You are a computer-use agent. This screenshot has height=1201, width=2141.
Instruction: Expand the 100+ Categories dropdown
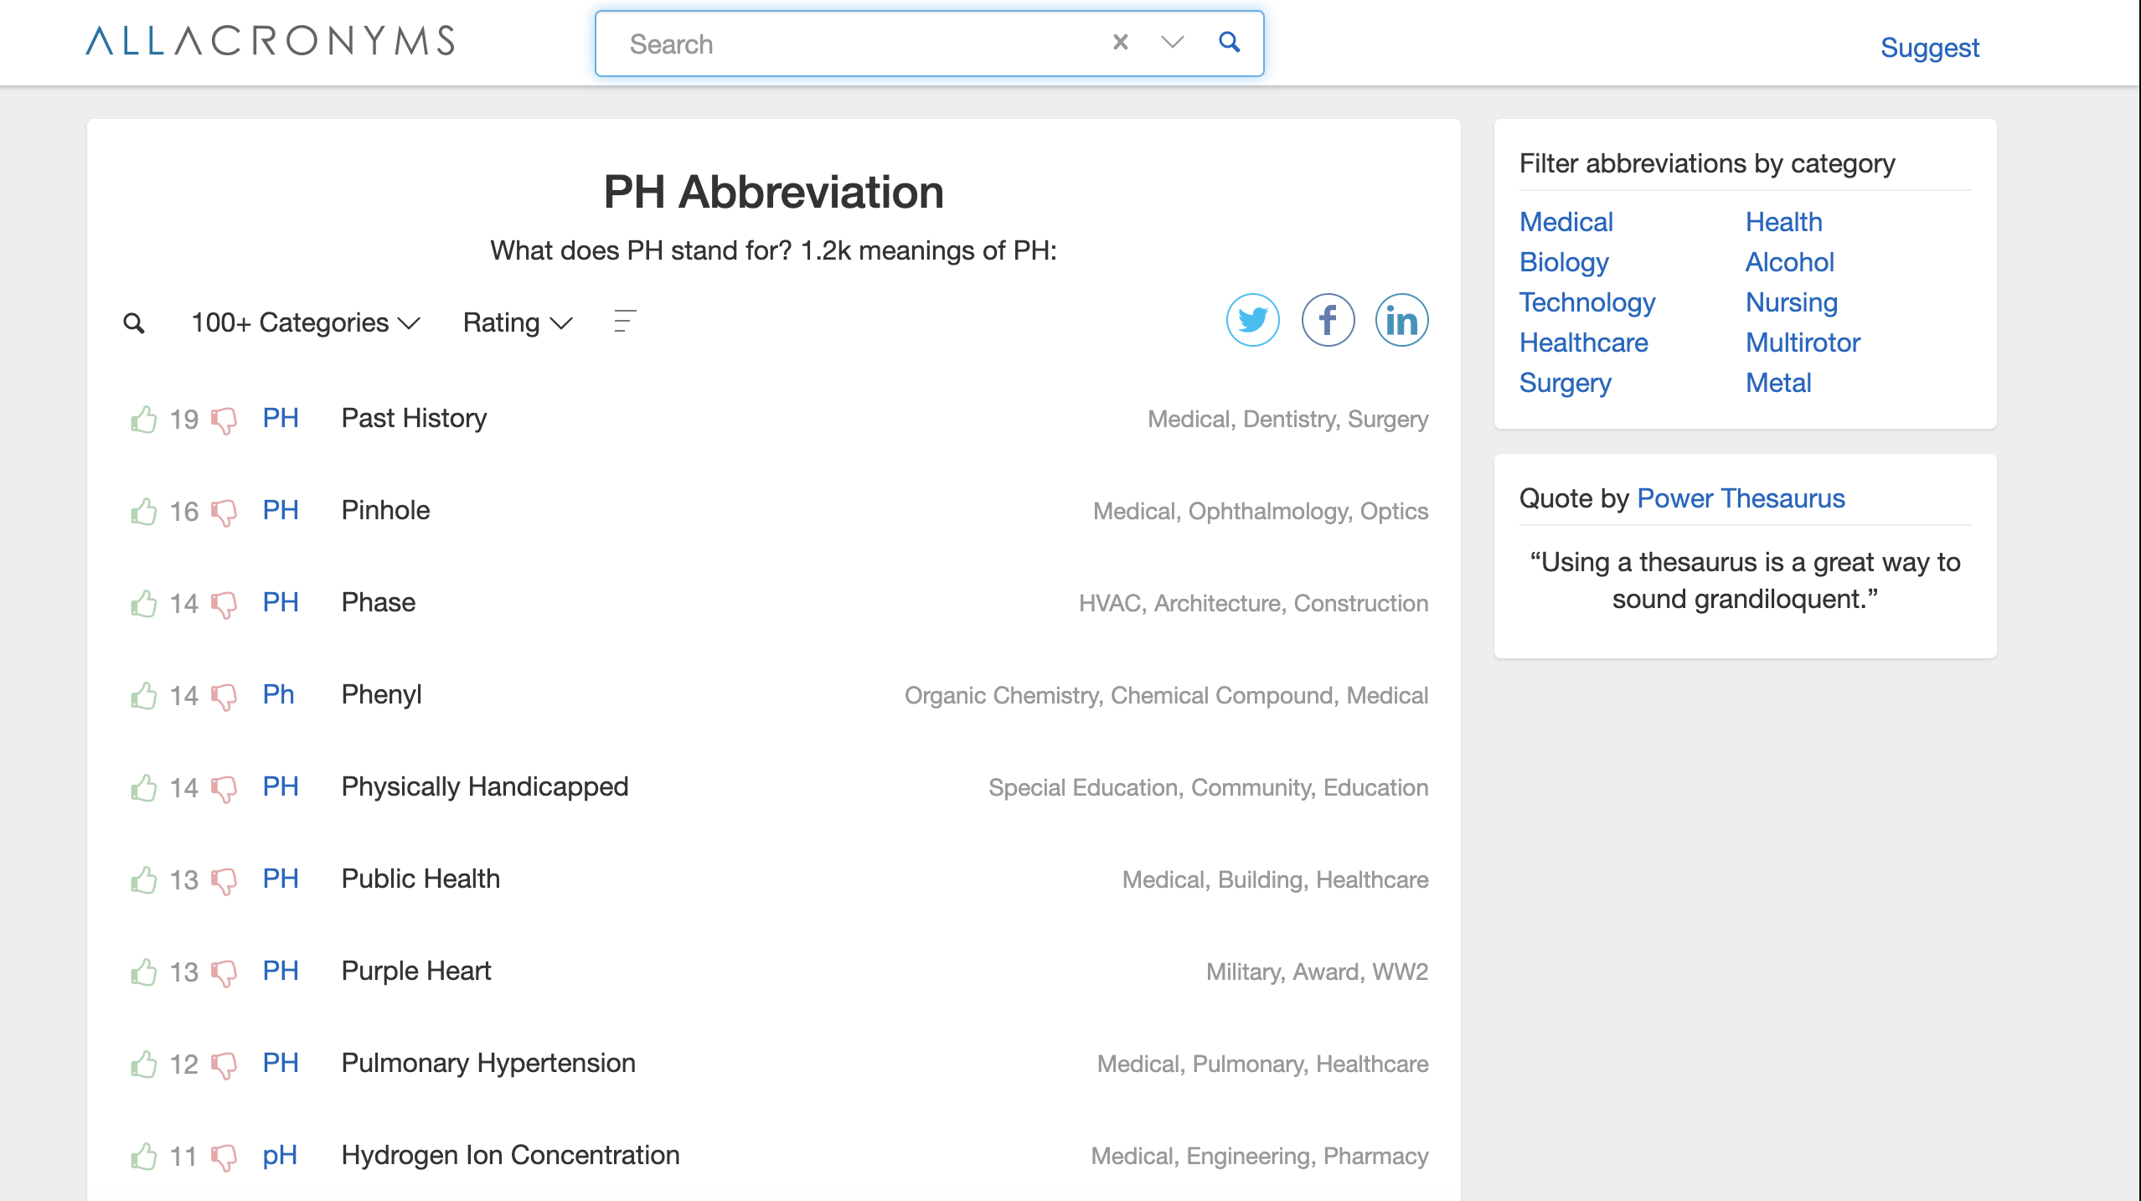(305, 323)
